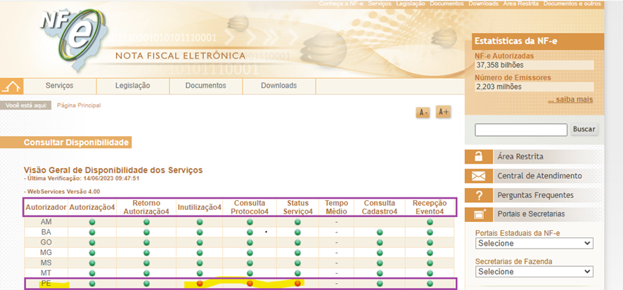Click MT green Status Serviço4 status indicator
Image resolution: width=623 pixels, height=290 pixels.
point(297,273)
